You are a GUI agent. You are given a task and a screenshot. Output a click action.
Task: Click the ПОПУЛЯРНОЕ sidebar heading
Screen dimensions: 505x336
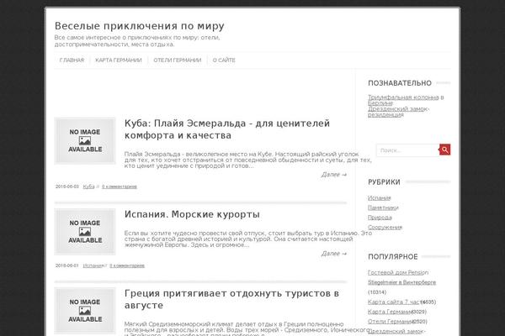coord(392,256)
